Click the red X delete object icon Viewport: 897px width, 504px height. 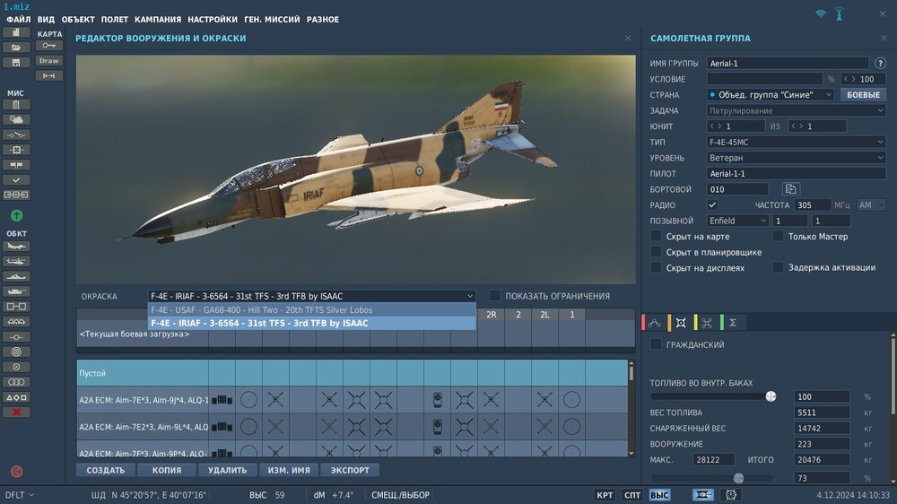pyautogui.click(x=16, y=412)
